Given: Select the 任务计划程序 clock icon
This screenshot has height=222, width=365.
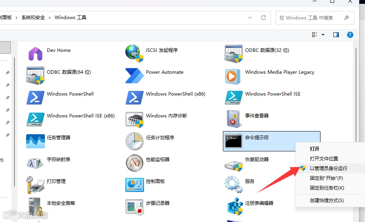Looking at the screenshot, I should pos(134,141).
